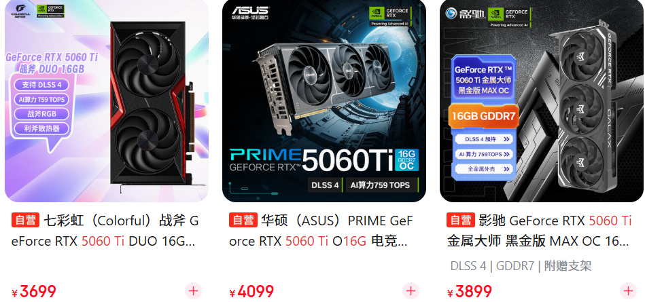The height and width of the screenshot is (302, 645).
Task: Click 支持 DLSS 4 pill label
Action: coord(41,85)
